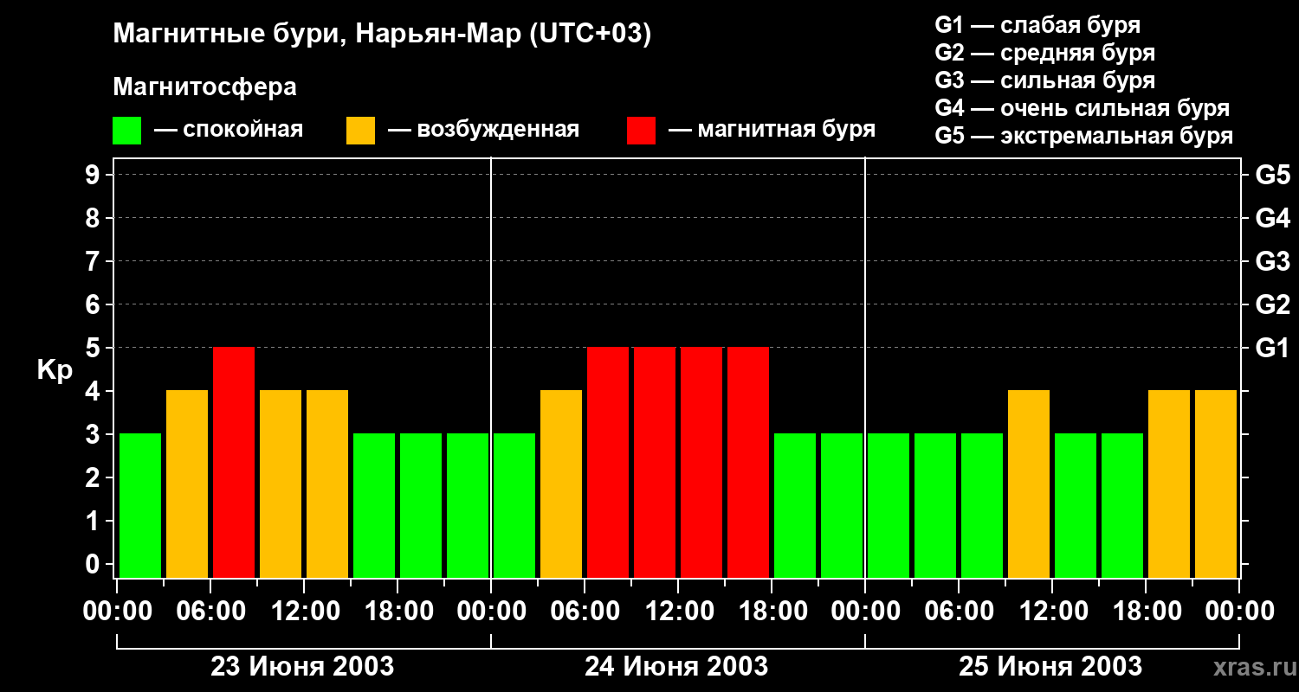Click the 'G1 — слабая буря' legend line
Image resolution: width=1299 pixels, height=692 pixels.
pyautogui.click(x=1037, y=25)
